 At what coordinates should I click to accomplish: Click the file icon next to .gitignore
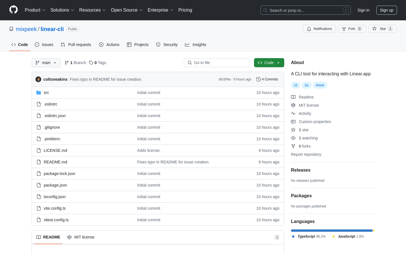39,127
